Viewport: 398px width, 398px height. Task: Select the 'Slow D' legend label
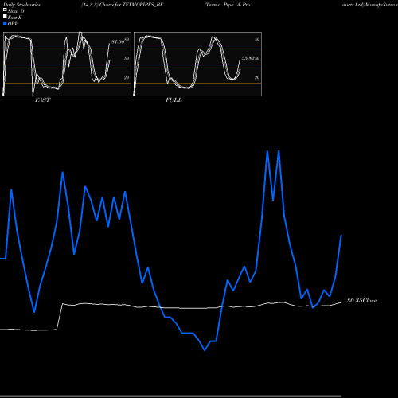(16, 11)
